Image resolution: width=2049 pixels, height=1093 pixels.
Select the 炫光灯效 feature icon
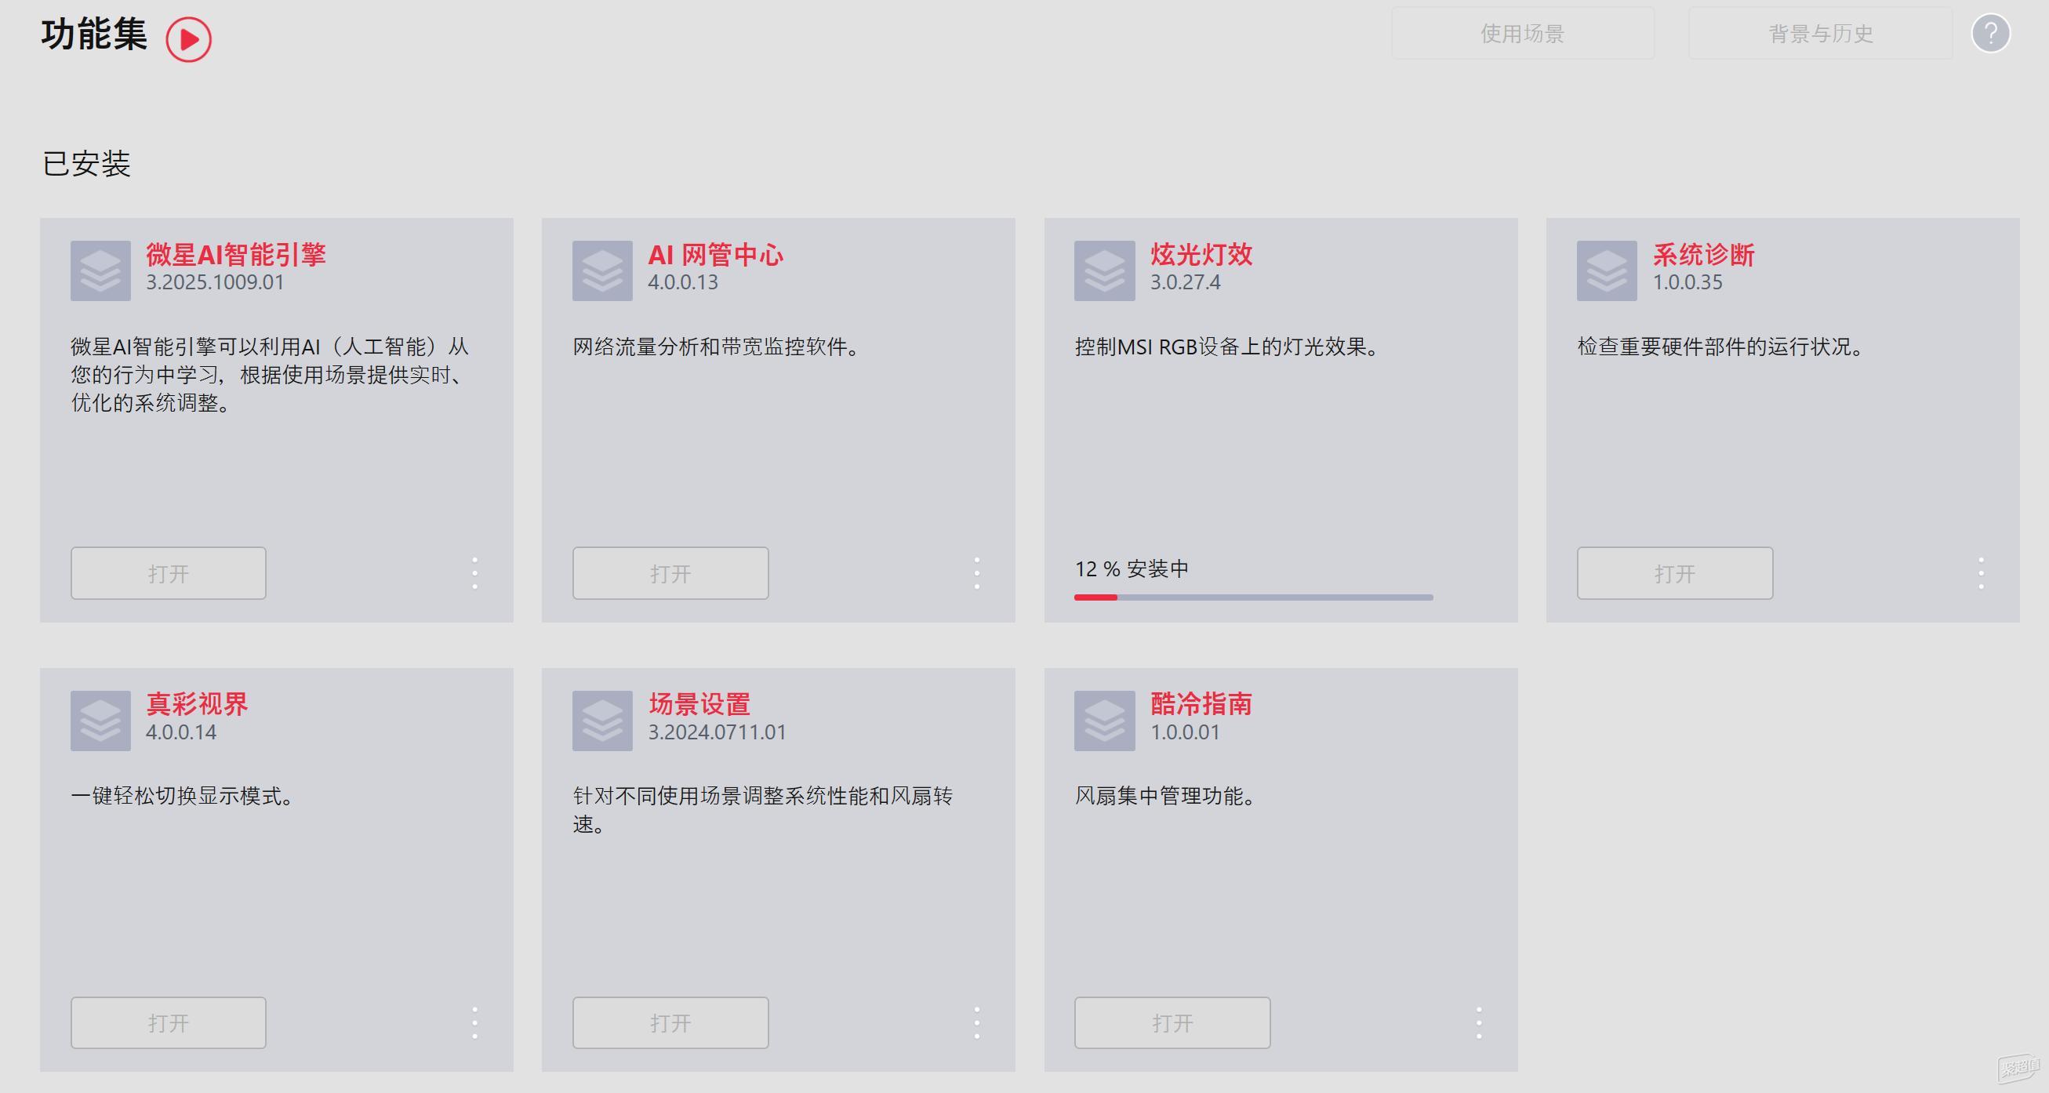[x=1104, y=271]
